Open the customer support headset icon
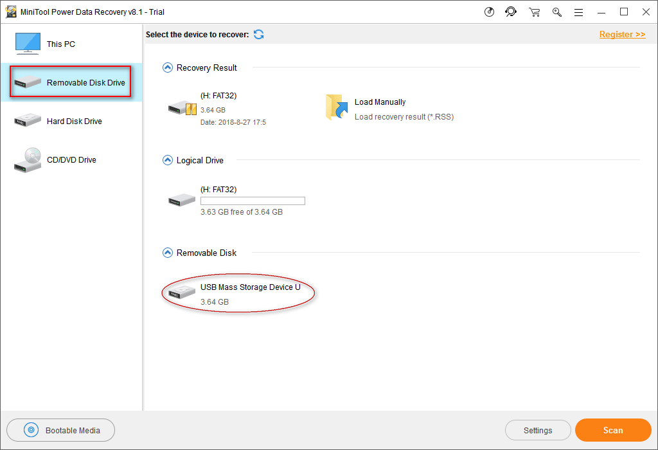 [511, 12]
